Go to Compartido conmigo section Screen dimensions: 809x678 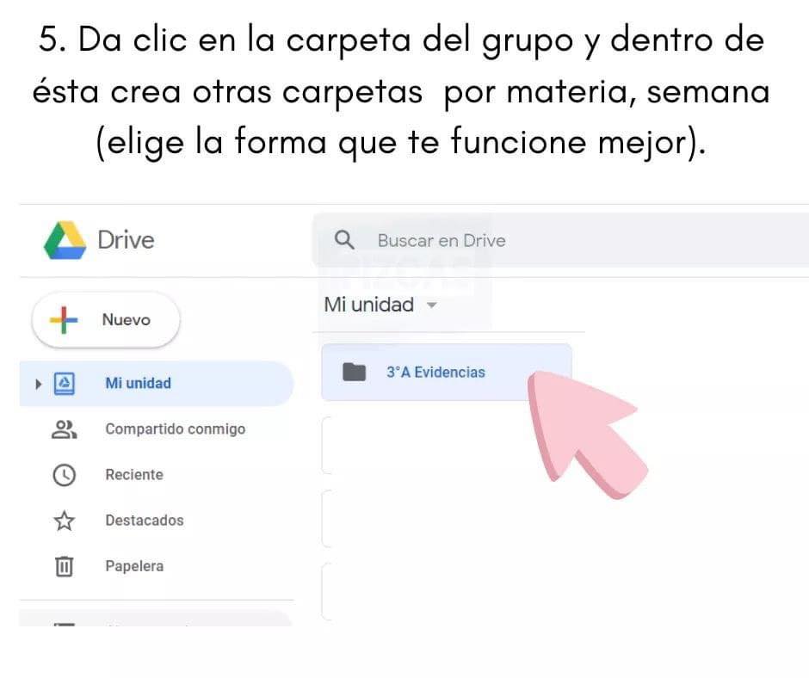tap(175, 429)
